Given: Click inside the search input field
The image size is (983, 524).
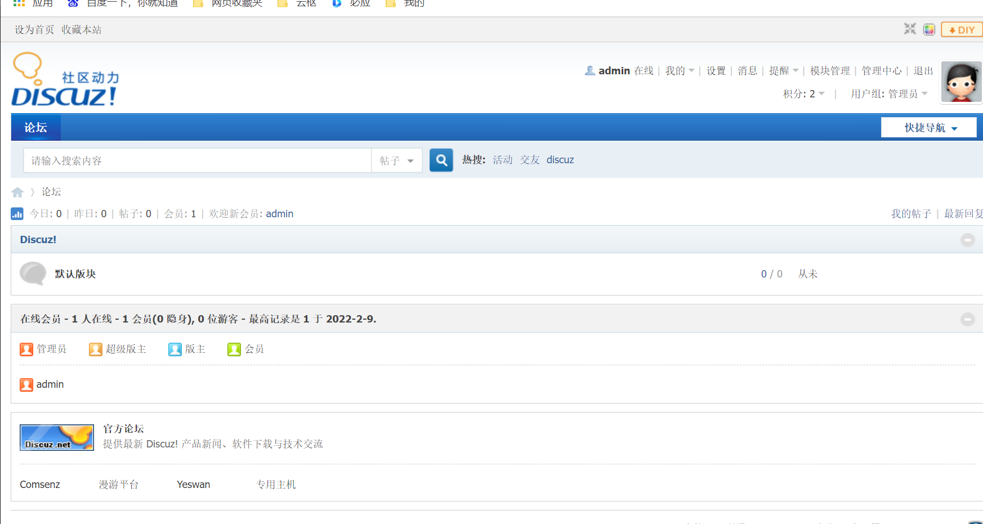Looking at the screenshot, I should (197, 160).
